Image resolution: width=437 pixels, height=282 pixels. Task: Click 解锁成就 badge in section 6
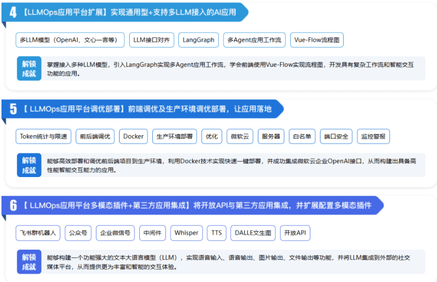[29, 262]
